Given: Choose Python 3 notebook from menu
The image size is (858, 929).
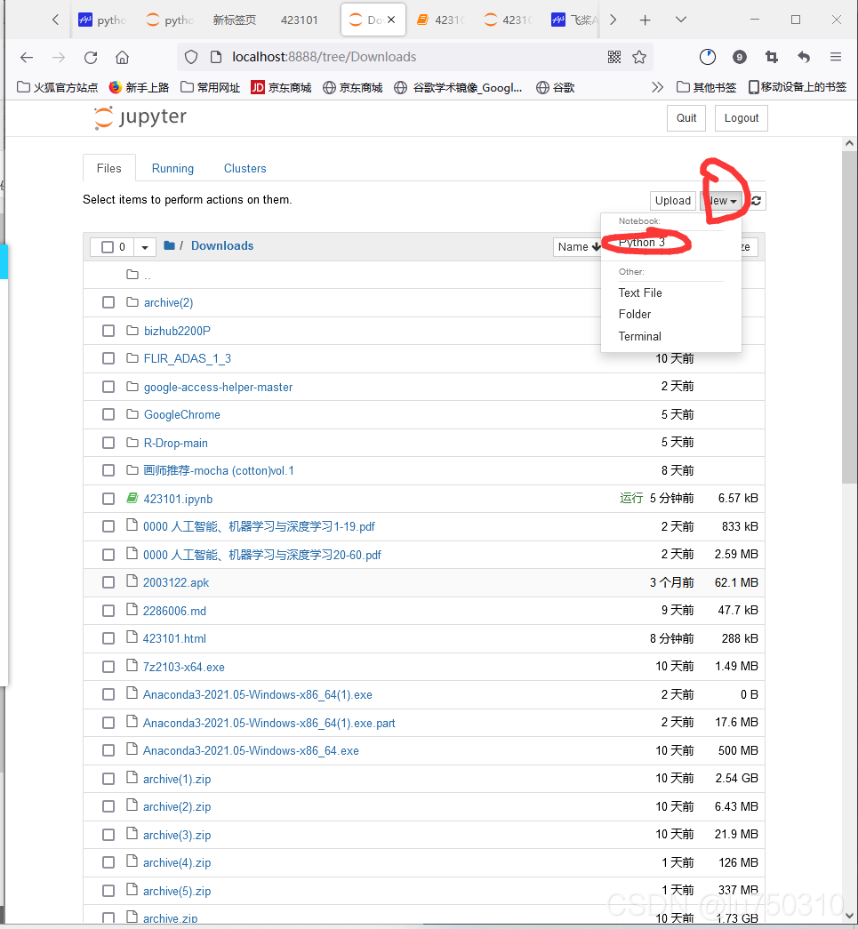Looking at the screenshot, I should tap(642, 243).
